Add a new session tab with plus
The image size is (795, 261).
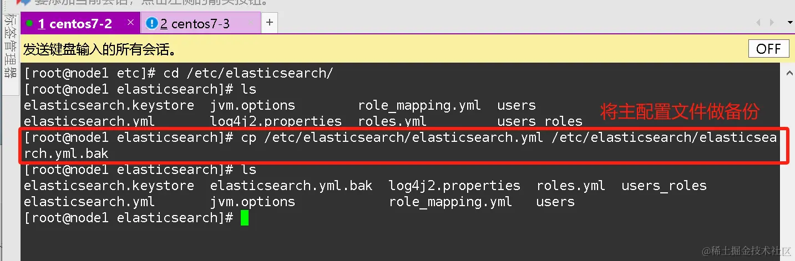click(x=270, y=23)
